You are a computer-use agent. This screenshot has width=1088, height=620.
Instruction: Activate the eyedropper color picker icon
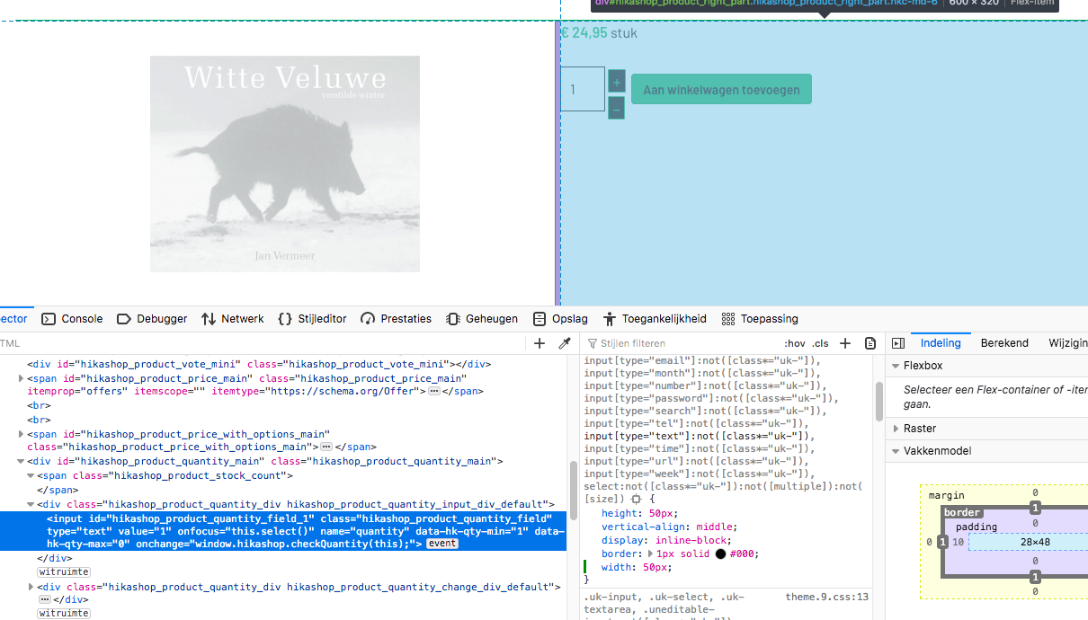565,343
